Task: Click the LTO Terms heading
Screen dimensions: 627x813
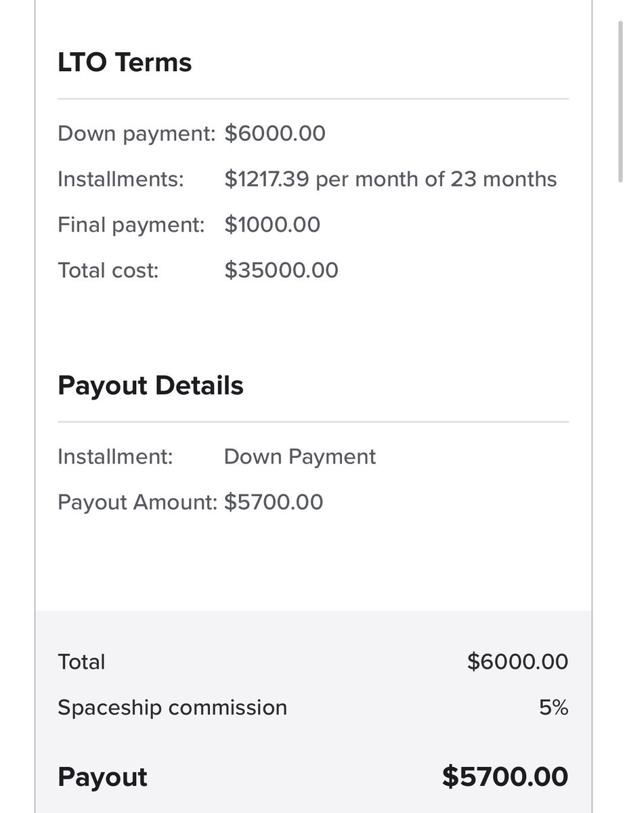Action: click(x=125, y=63)
